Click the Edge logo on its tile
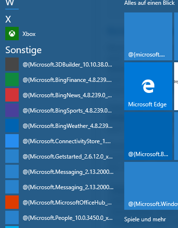Viewport: 178px width, 228px height. 148,86
